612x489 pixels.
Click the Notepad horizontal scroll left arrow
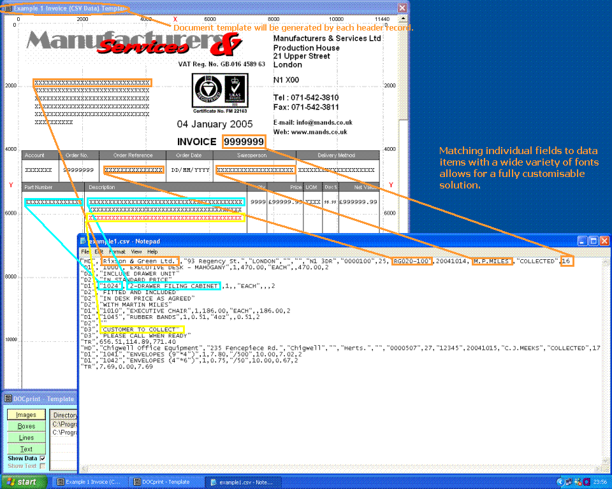tap(84, 469)
